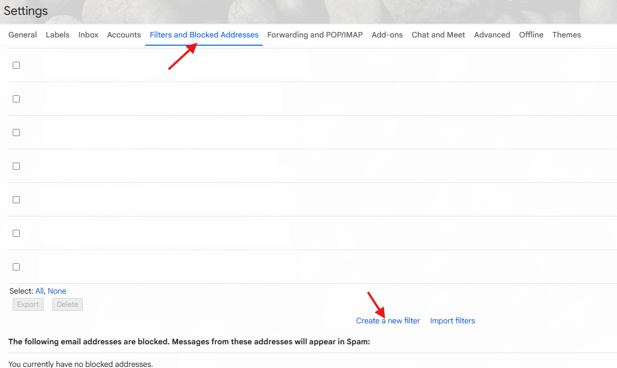The width and height of the screenshot is (617, 368).
Task: Tick the fourth filter row checkbox
Action: pos(16,166)
